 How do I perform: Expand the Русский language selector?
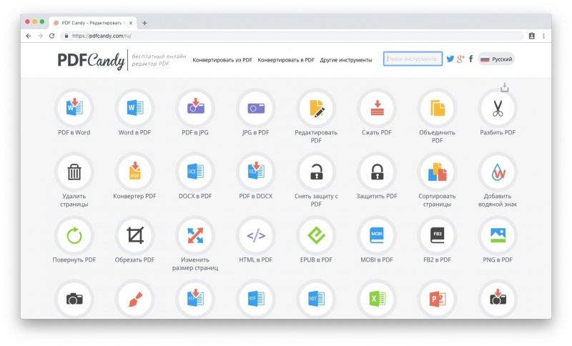[x=496, y=59]
